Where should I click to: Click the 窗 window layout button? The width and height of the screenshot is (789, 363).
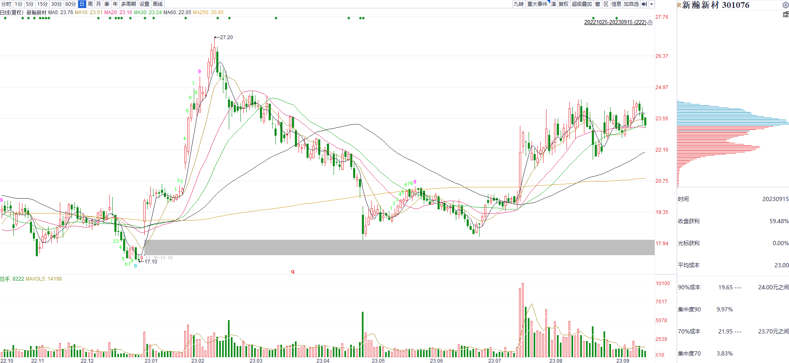598,4
